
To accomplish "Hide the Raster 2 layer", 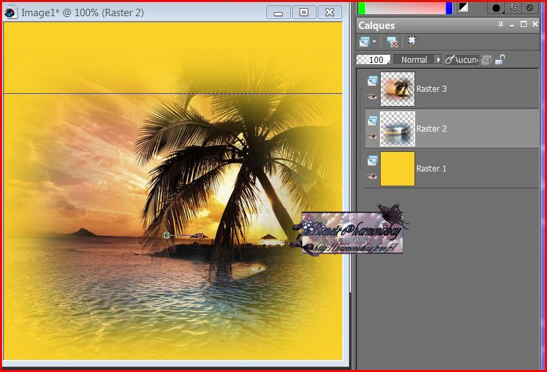I will point(373,136).
